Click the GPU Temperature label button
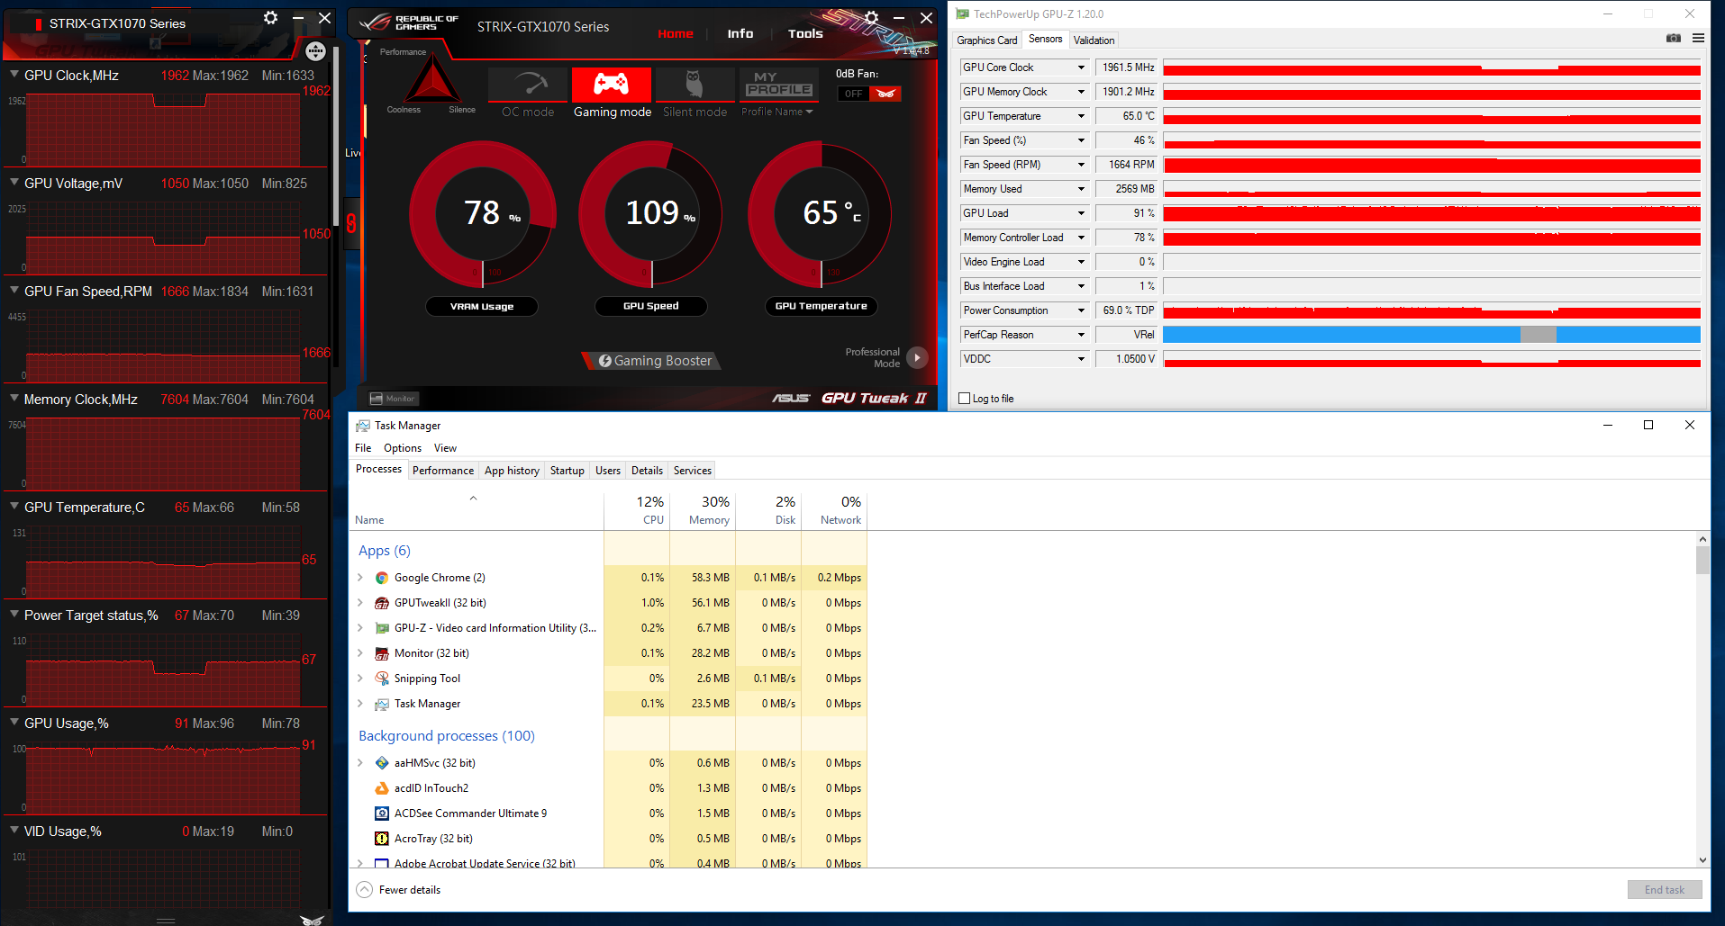This screenshot has height=926, width=1725. [x=821, y=306]
